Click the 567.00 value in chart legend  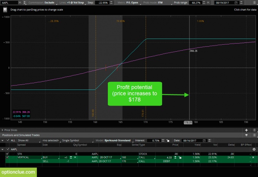pyautogui.click(x=26, y=116)
